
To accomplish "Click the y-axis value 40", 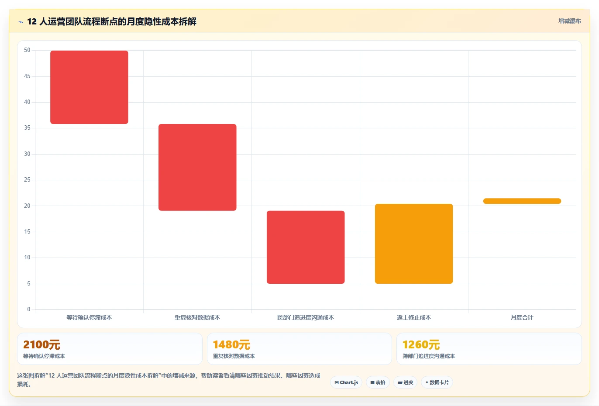I will (x=27, y=102).
